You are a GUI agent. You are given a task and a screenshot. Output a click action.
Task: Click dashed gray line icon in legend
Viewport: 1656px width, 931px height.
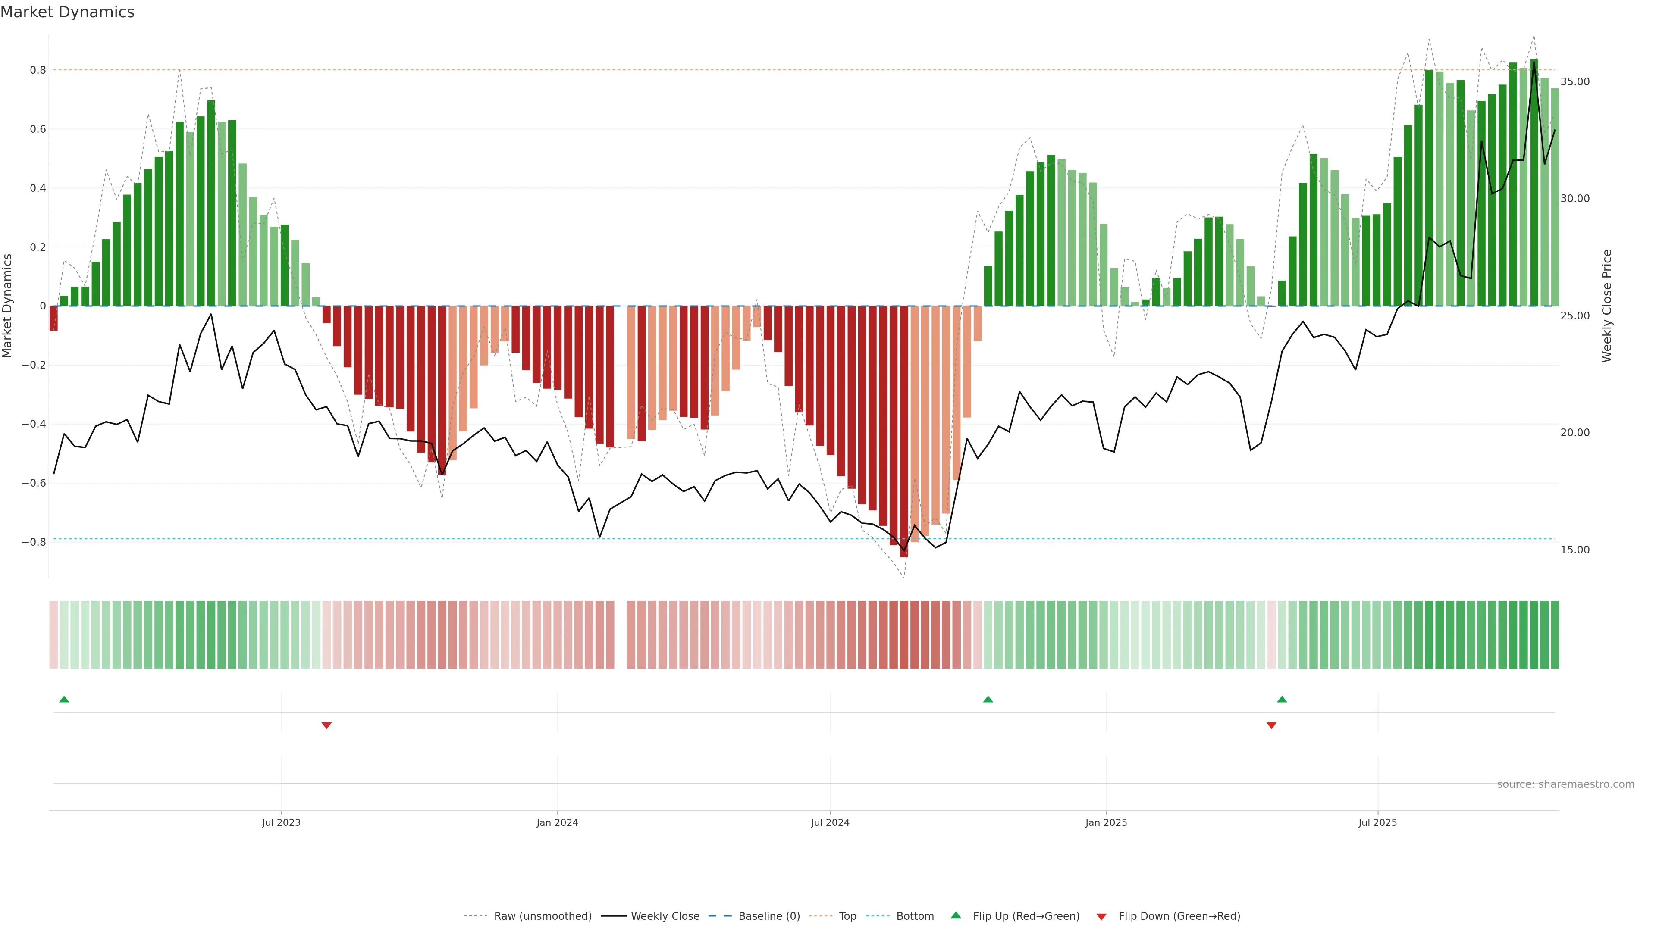click(x=475, y=916)
